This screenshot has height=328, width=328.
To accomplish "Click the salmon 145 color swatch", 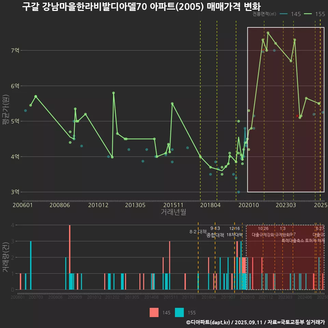I will [154, 313].
